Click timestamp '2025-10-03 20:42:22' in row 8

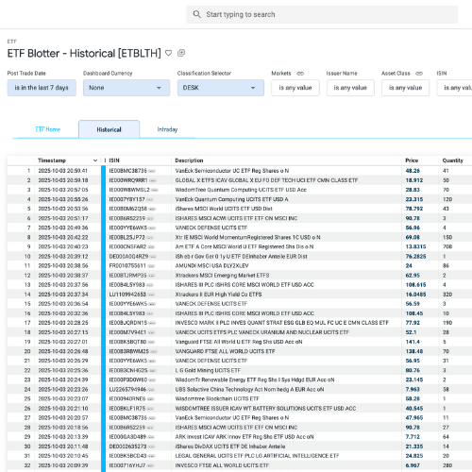pyautogui.click(x=63, y=237)
